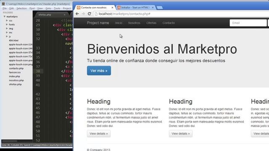Go to Inicio in the navbar
Image resolution: width=269 pixels, height=151 pixels.
pos(119,23)
